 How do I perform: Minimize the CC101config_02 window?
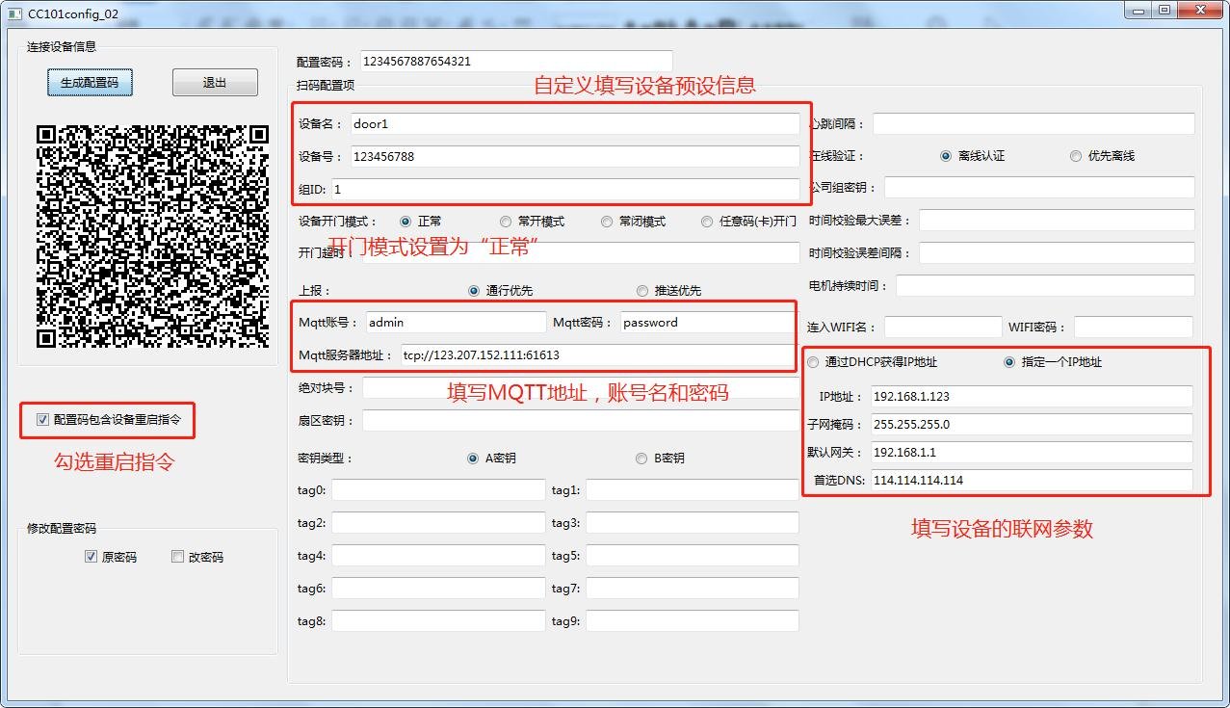click(x=1139, y=10)
